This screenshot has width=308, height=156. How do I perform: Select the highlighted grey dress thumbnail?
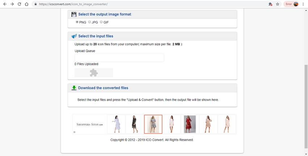[x=153, y=124]
